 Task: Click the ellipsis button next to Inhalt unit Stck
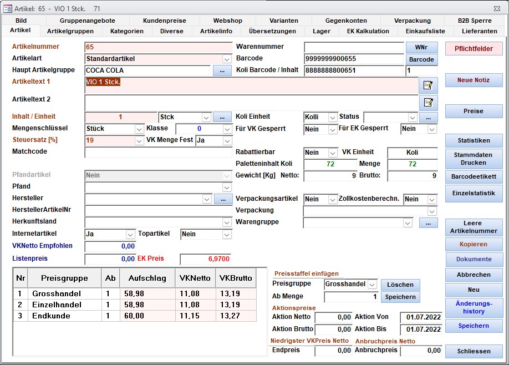coord(222,117)
